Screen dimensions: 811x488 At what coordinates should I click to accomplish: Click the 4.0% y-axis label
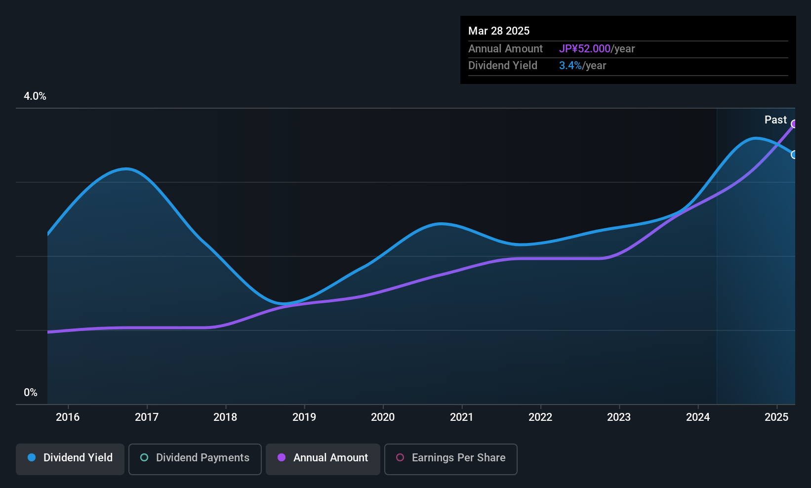tap(35, 96)
